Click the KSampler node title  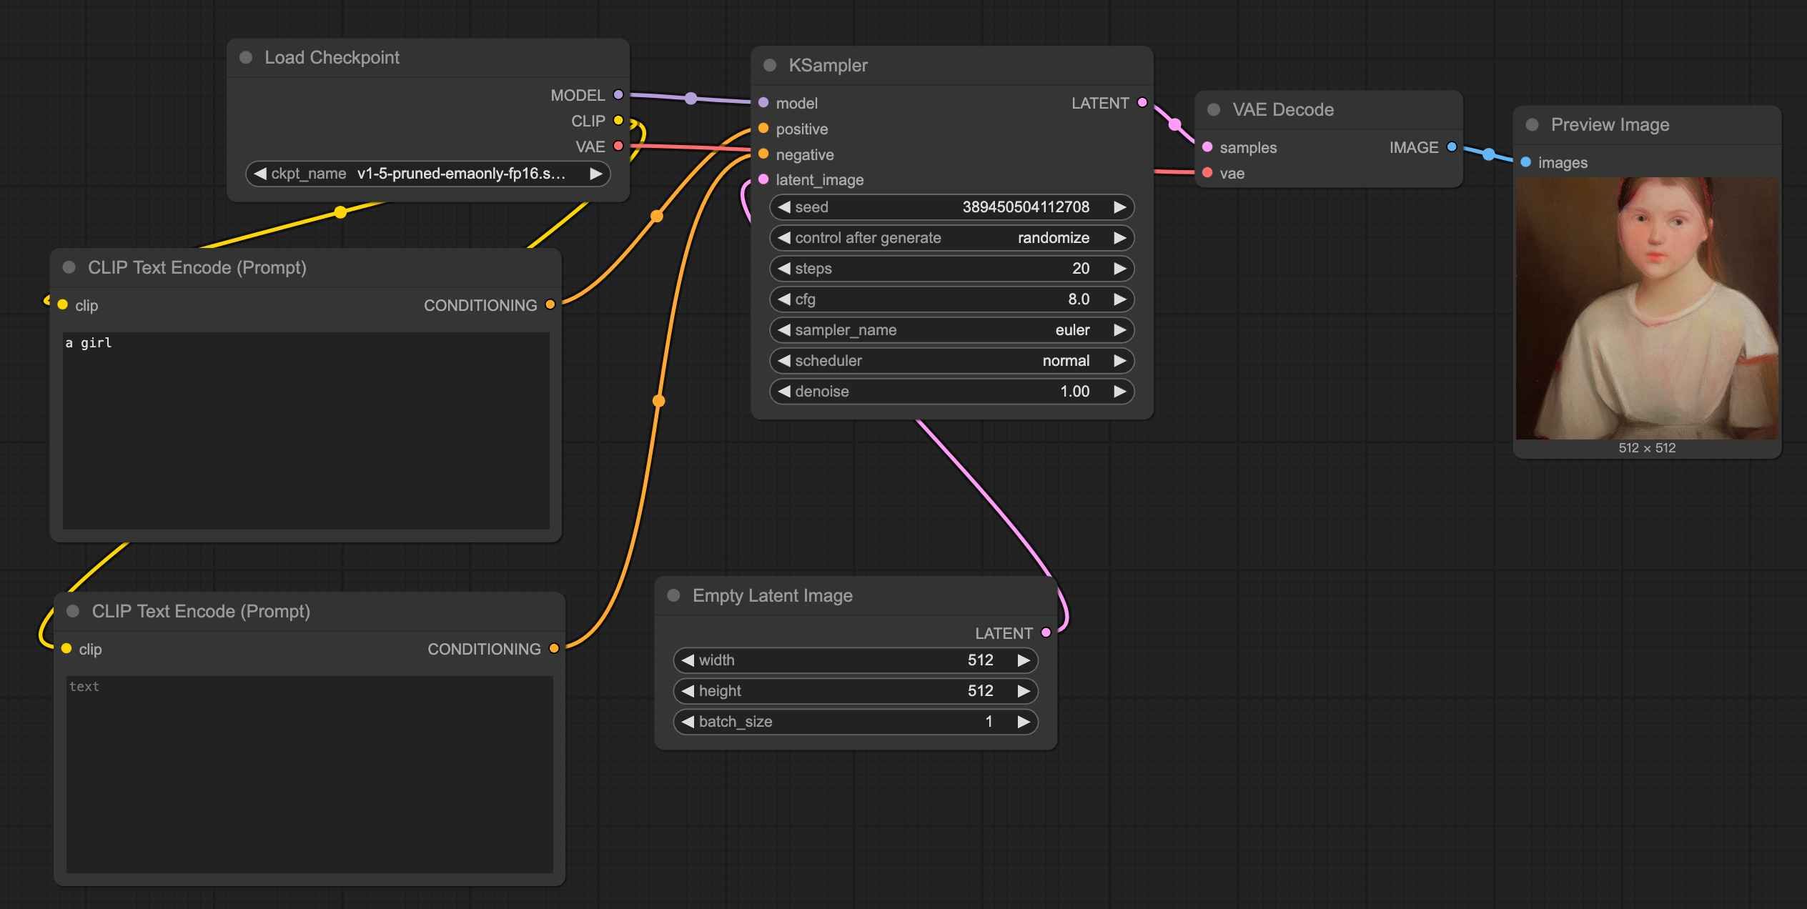[x=828, y=65]
